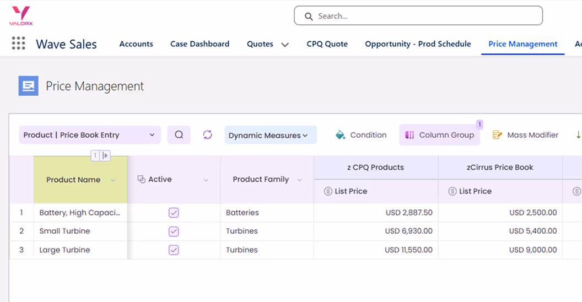Click the Column Group icon
This screenshot has height=302, width=582.
click(409, 135)
